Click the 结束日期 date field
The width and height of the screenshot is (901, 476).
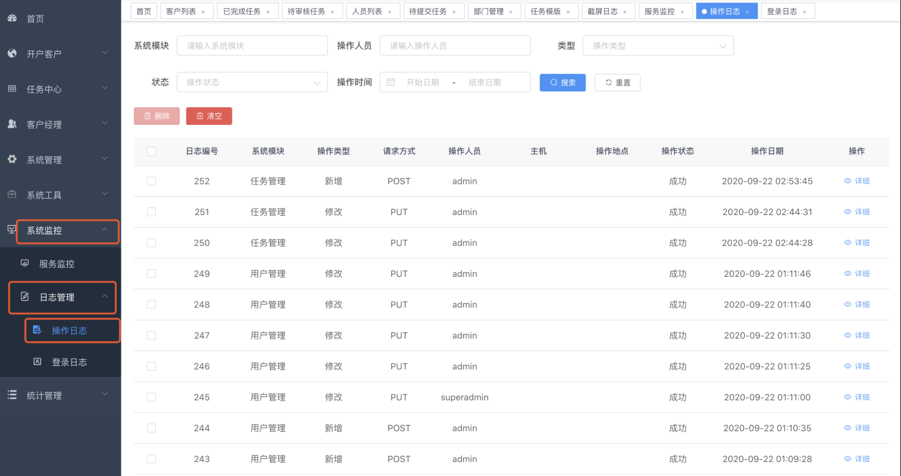(x=485, y=82)
